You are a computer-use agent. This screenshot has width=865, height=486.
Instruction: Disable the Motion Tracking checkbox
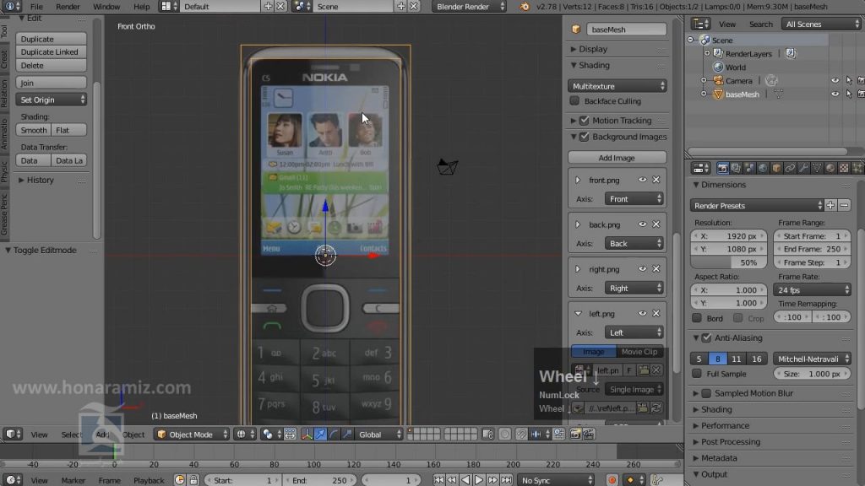click(585, 120)
